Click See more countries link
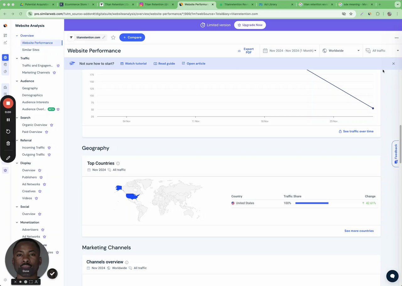The image size is (402, 286). coord(359,231)
